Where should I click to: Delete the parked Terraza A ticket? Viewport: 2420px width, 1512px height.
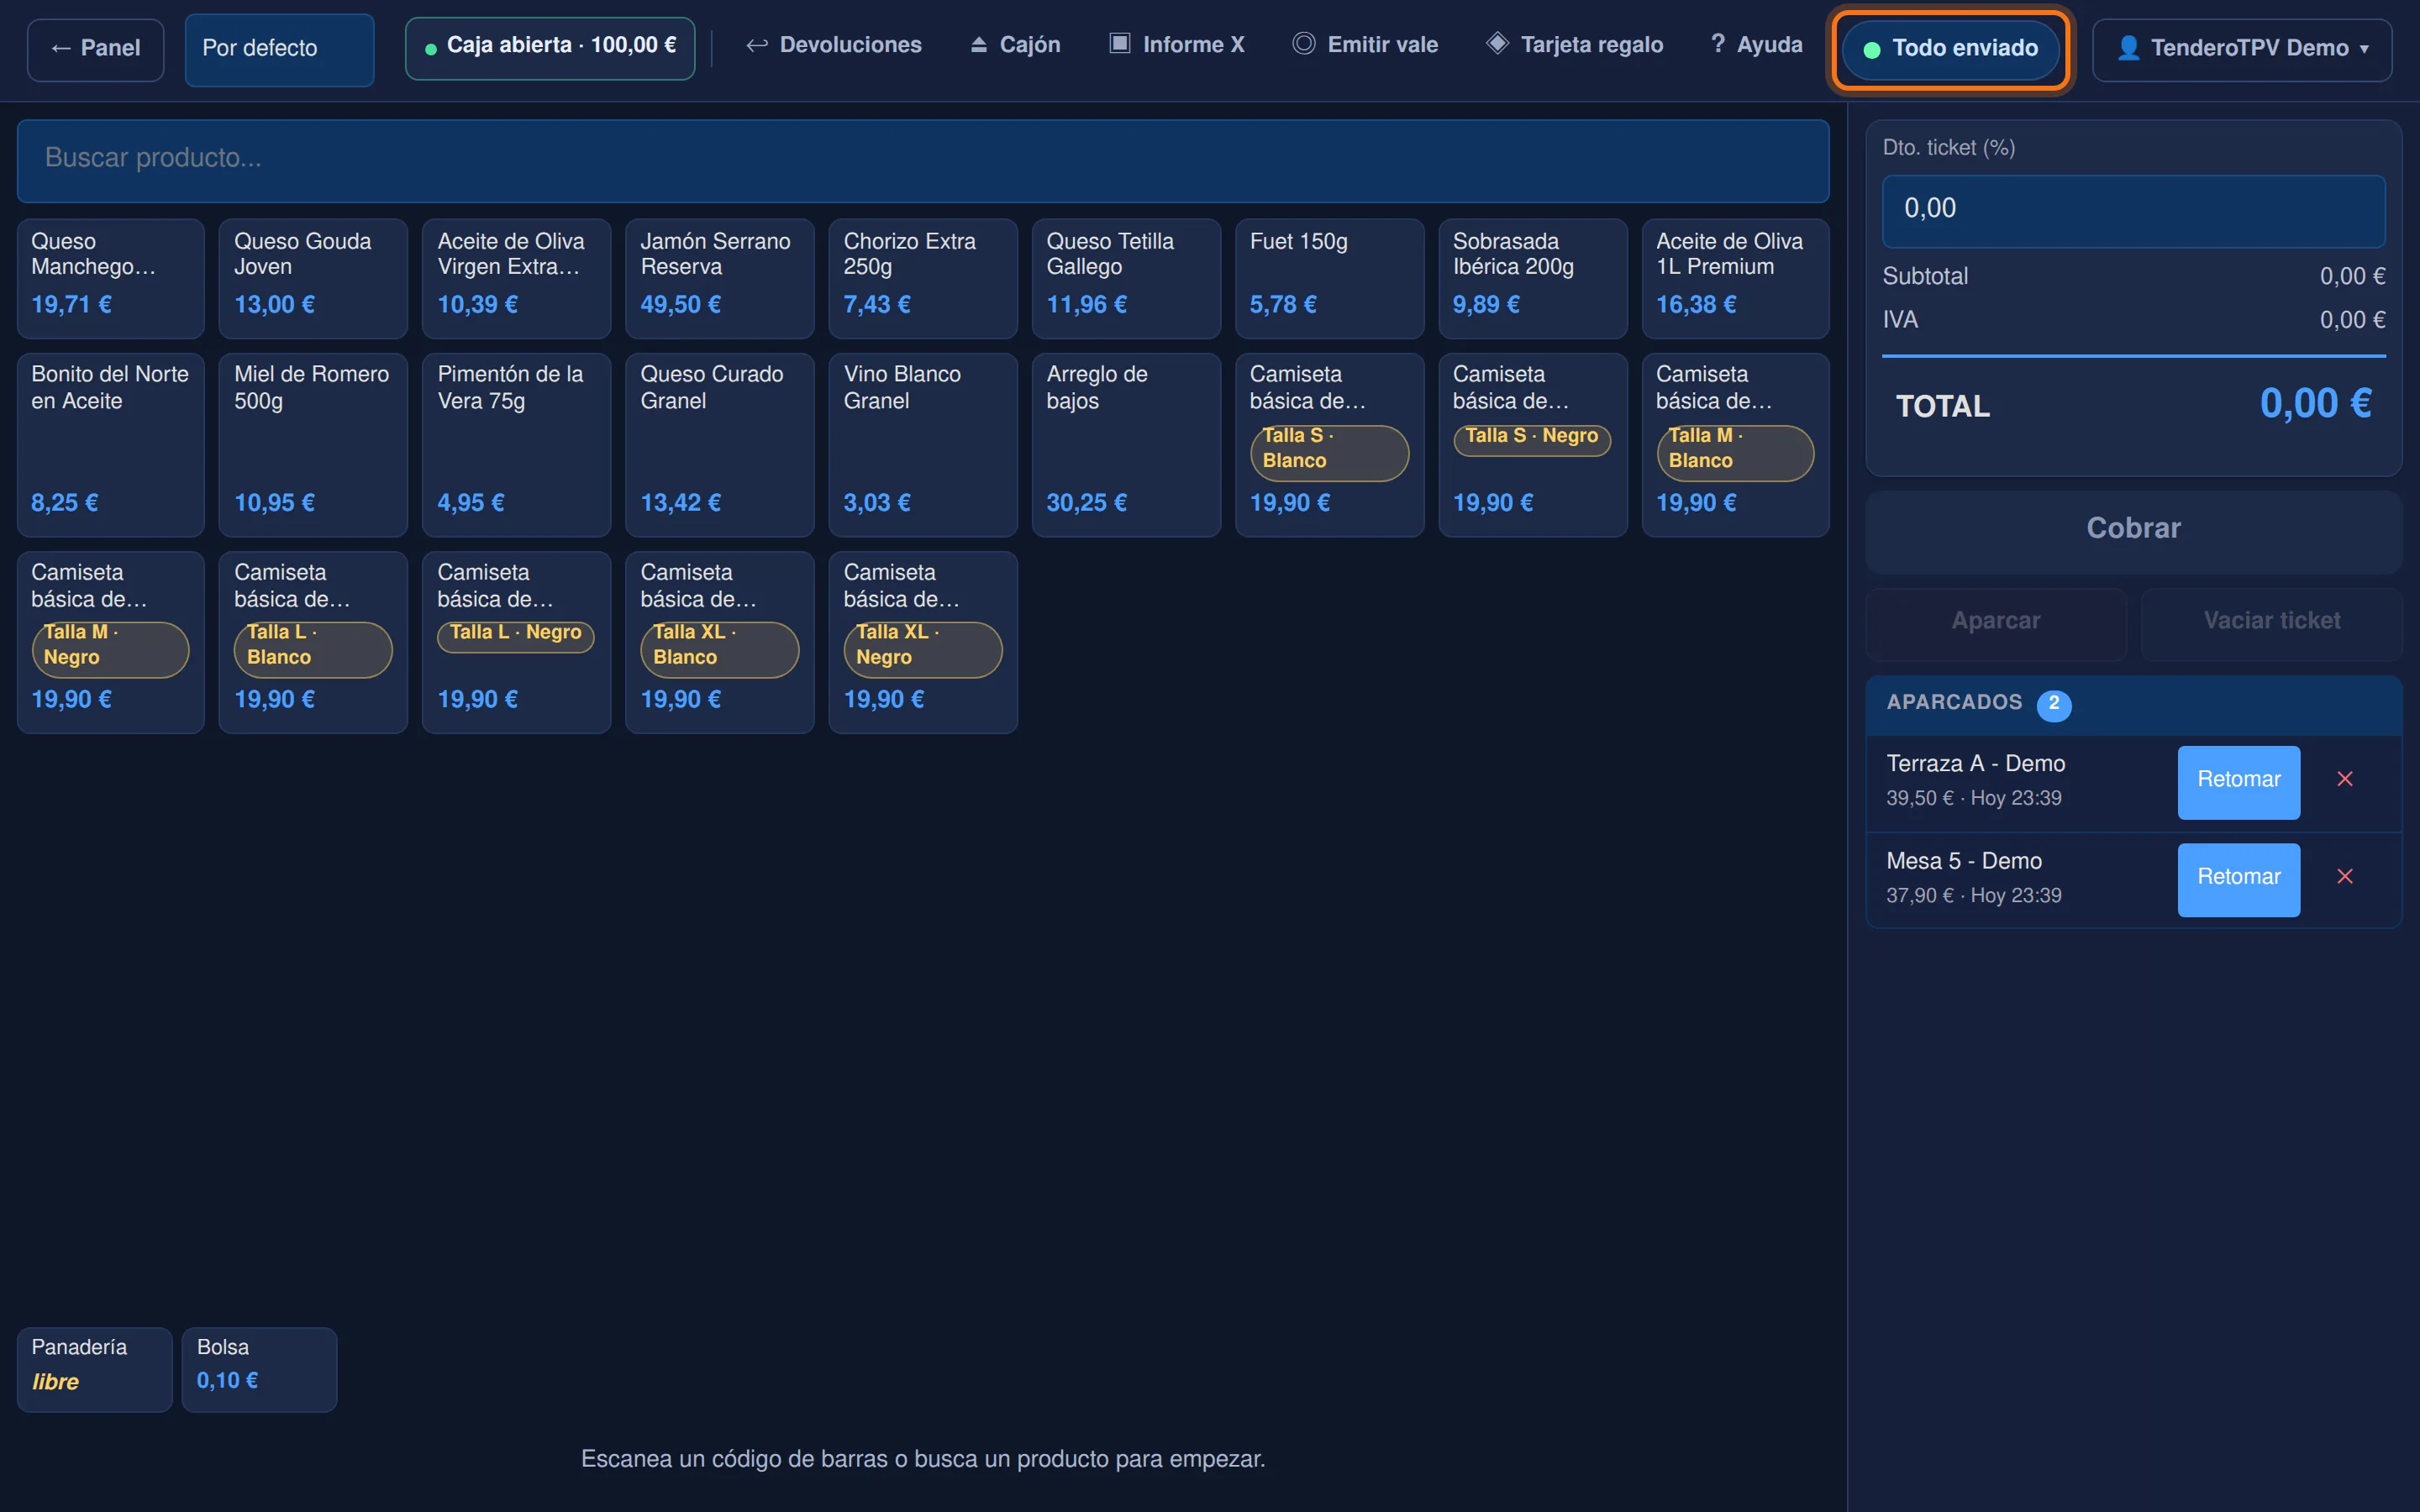pos(2344,779)
